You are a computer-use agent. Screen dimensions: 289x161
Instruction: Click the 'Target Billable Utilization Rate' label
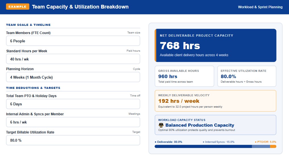coord(30,132)
